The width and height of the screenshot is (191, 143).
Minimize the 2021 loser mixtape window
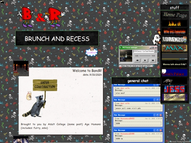click(150, 48)
